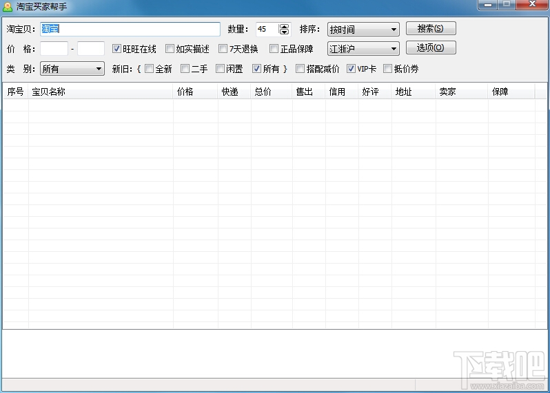Screen dimensions: 550x393
Task: Open the region dropdown showing 江浙沪
Action: (x=363, y=49)
